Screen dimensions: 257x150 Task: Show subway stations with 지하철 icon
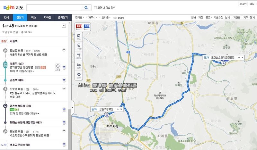click(x=79, y=46)
